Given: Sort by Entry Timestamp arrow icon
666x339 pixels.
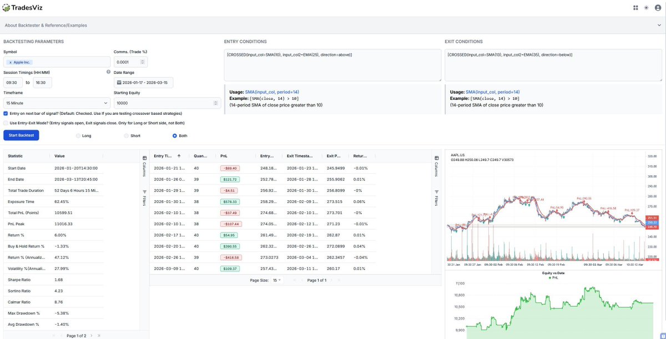Looking at the screenshot, I should [179, 156].
